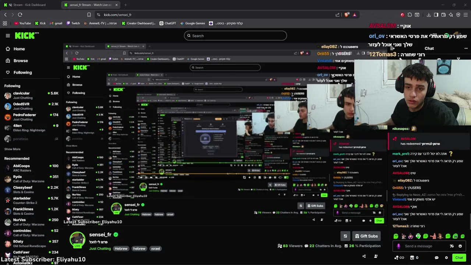This screenshot has width=471, height=265.
Task: Open Classybeef Slots & Casino channel
Action: (x=31, y=190)
